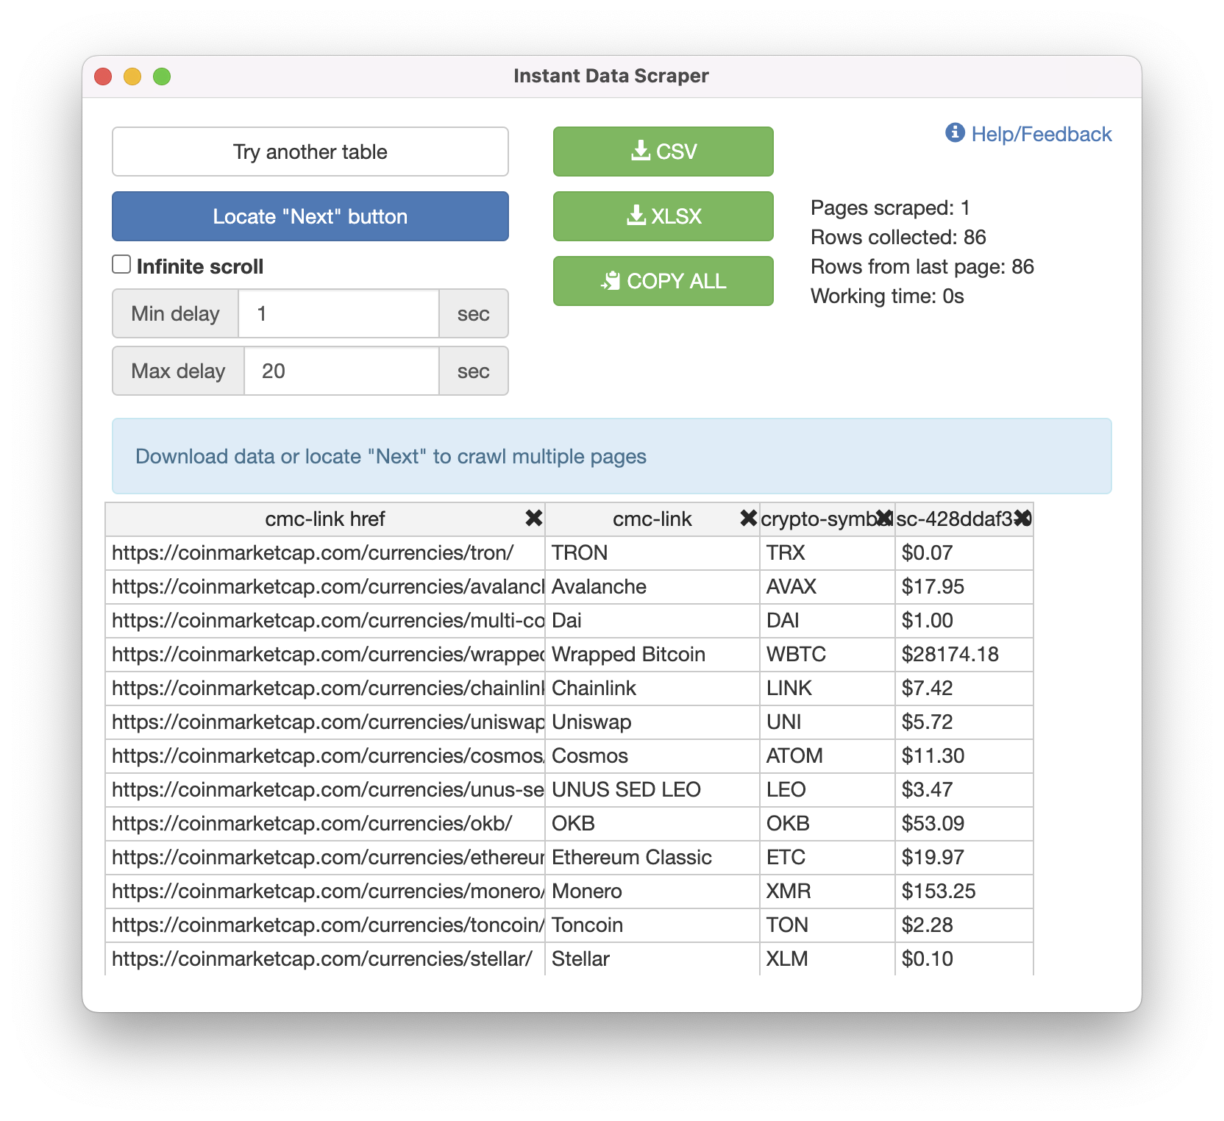Select the TRON name cell
Viewport: 1224px width, 1121px height.
pyautogui.click(x=652, y=553)
